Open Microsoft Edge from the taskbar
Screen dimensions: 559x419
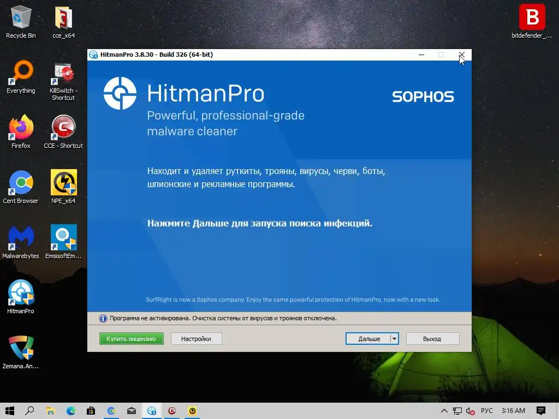(x=70, y=411)
